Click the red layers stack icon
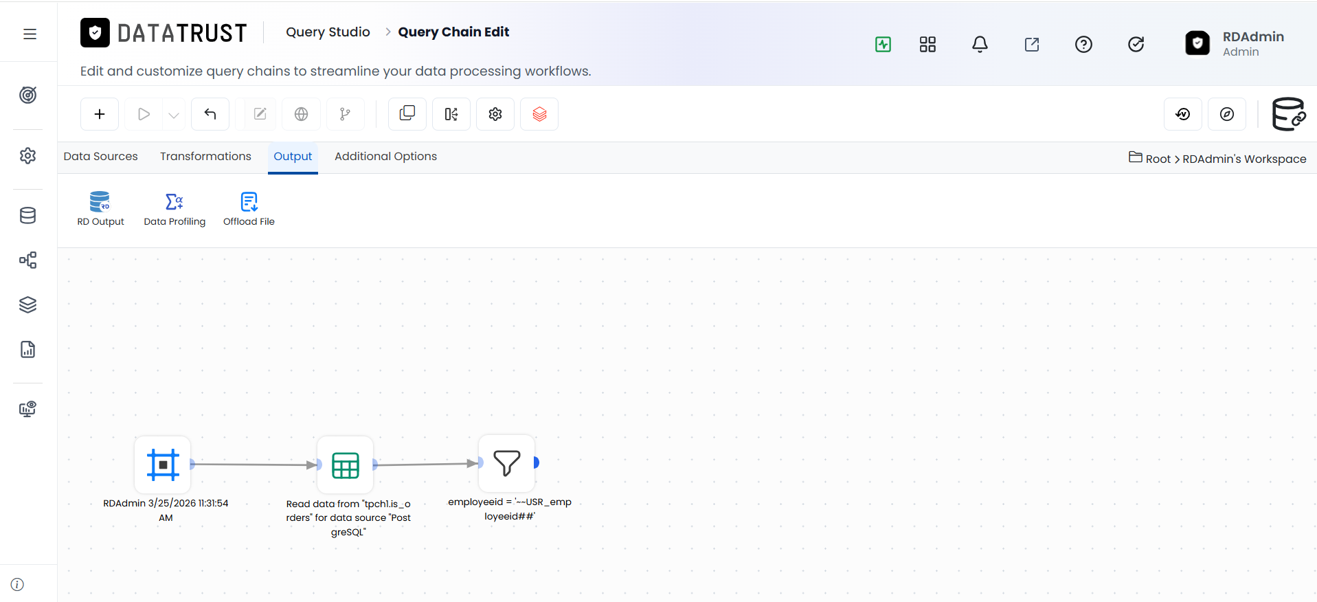Viewport: 1317px width, 602px height. pyautogui.click(x=539, y=114)
